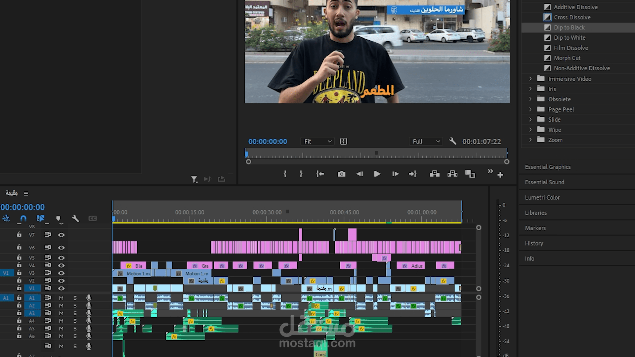Open the Full playback resolution dropdown
This screenshot has width=635, height=357.
coord(426,141)
